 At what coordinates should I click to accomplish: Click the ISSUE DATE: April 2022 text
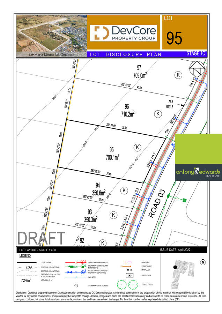point(175,250)
